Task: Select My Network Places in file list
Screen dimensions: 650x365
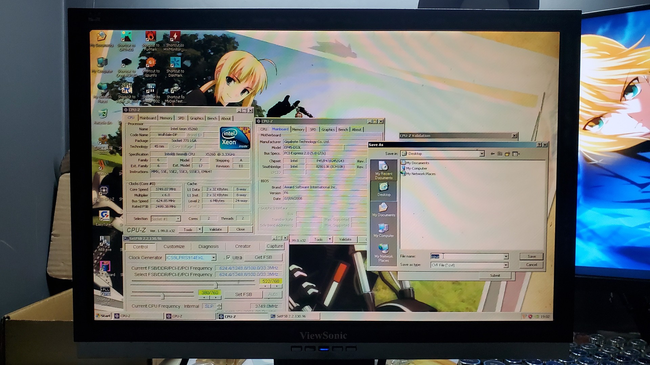Action: [418, 174]
